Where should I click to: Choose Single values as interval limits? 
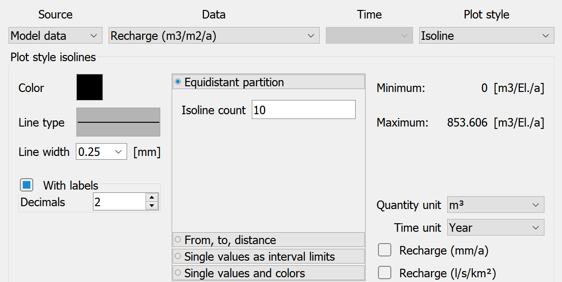(x=268, y=256)
